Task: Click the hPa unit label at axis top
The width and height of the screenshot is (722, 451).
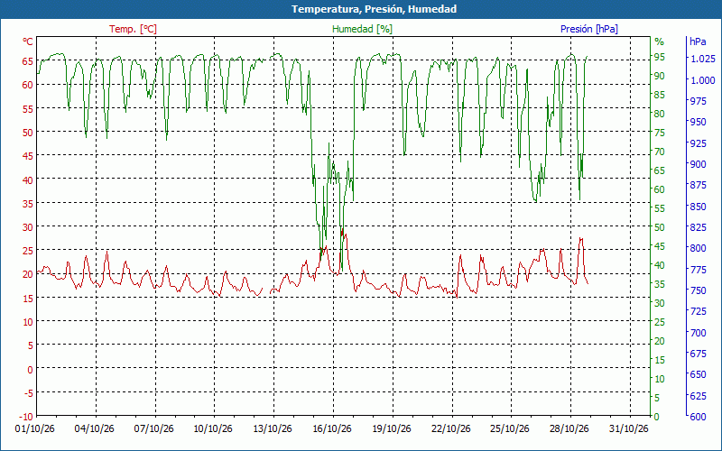Action: 698,41
